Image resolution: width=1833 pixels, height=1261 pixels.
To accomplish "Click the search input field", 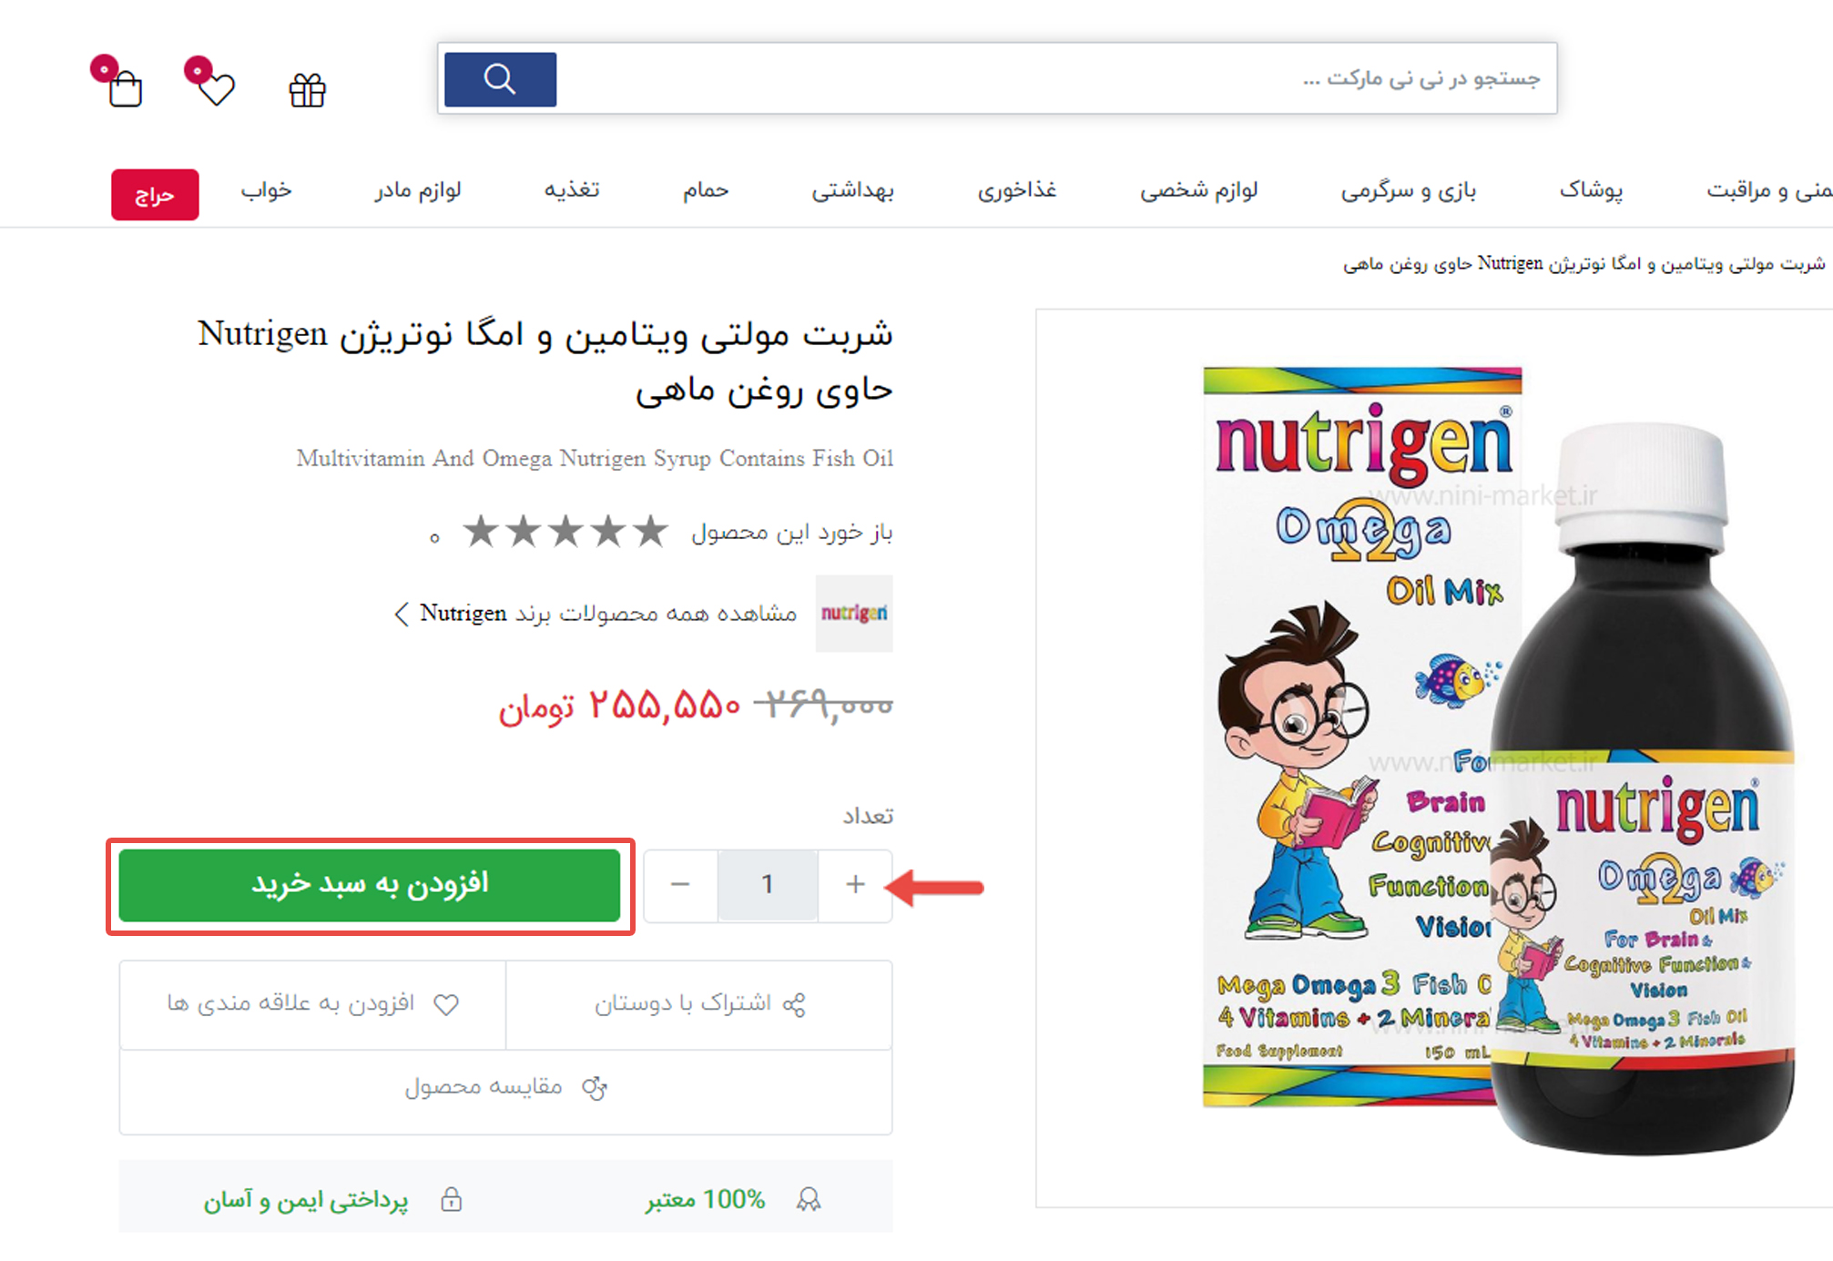I will pos(1055,79).
